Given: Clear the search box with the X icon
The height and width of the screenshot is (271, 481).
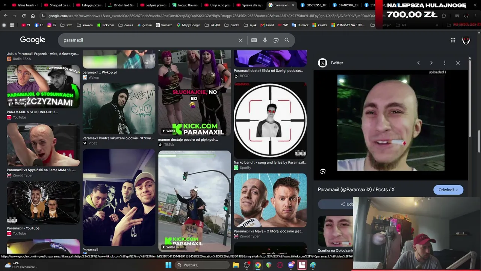Looking at the screenshot, I should pos(240,40).
